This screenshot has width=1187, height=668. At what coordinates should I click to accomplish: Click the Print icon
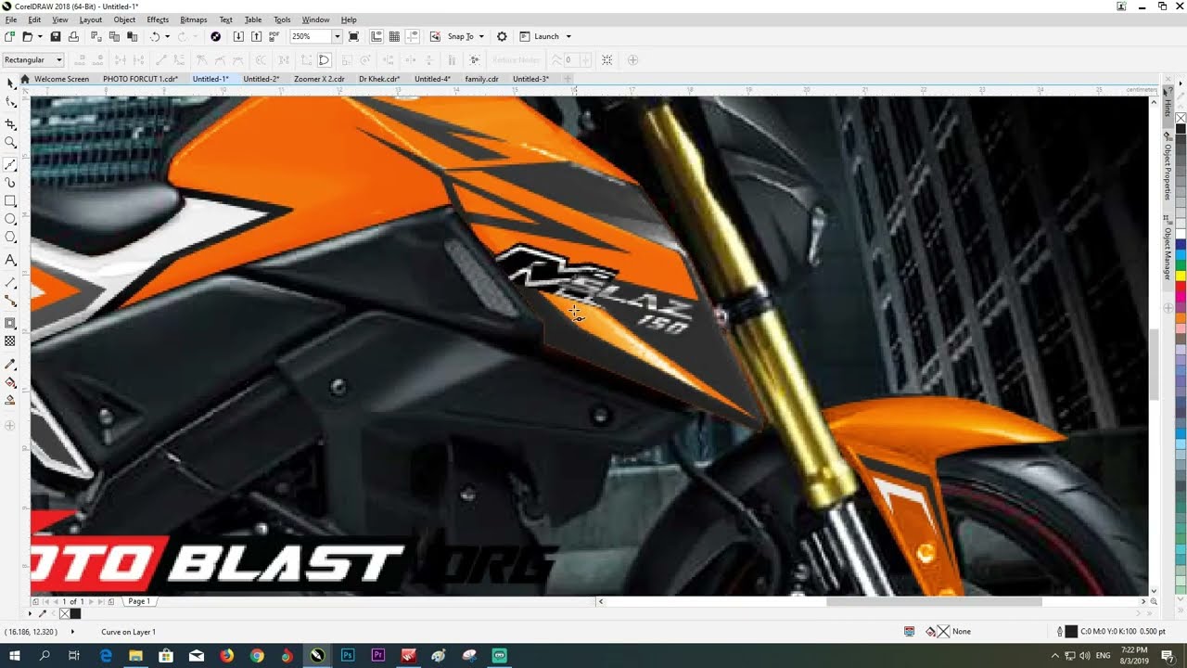pos(73,36)
